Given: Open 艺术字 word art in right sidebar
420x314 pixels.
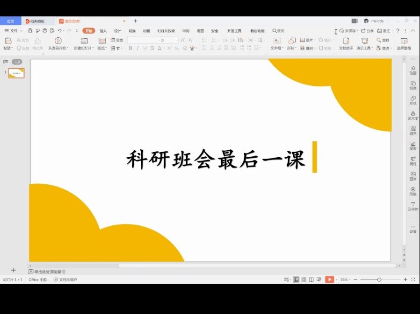Looking at the screenshot, I should [x=413, y=115].
